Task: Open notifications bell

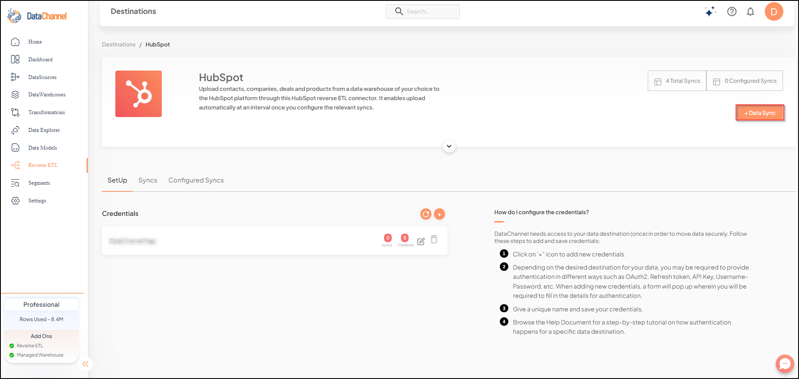Action: point(750,12)
